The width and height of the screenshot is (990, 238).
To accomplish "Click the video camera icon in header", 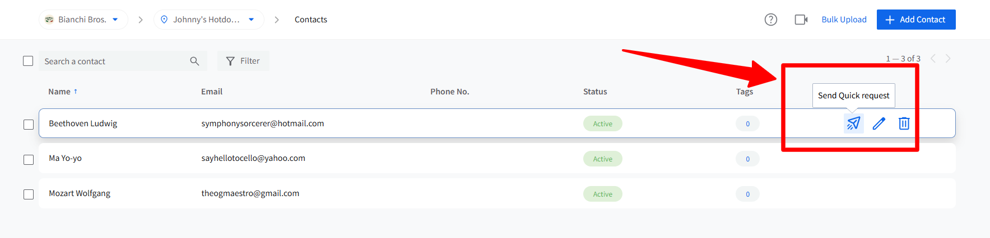I will click(x=801, y=20).
